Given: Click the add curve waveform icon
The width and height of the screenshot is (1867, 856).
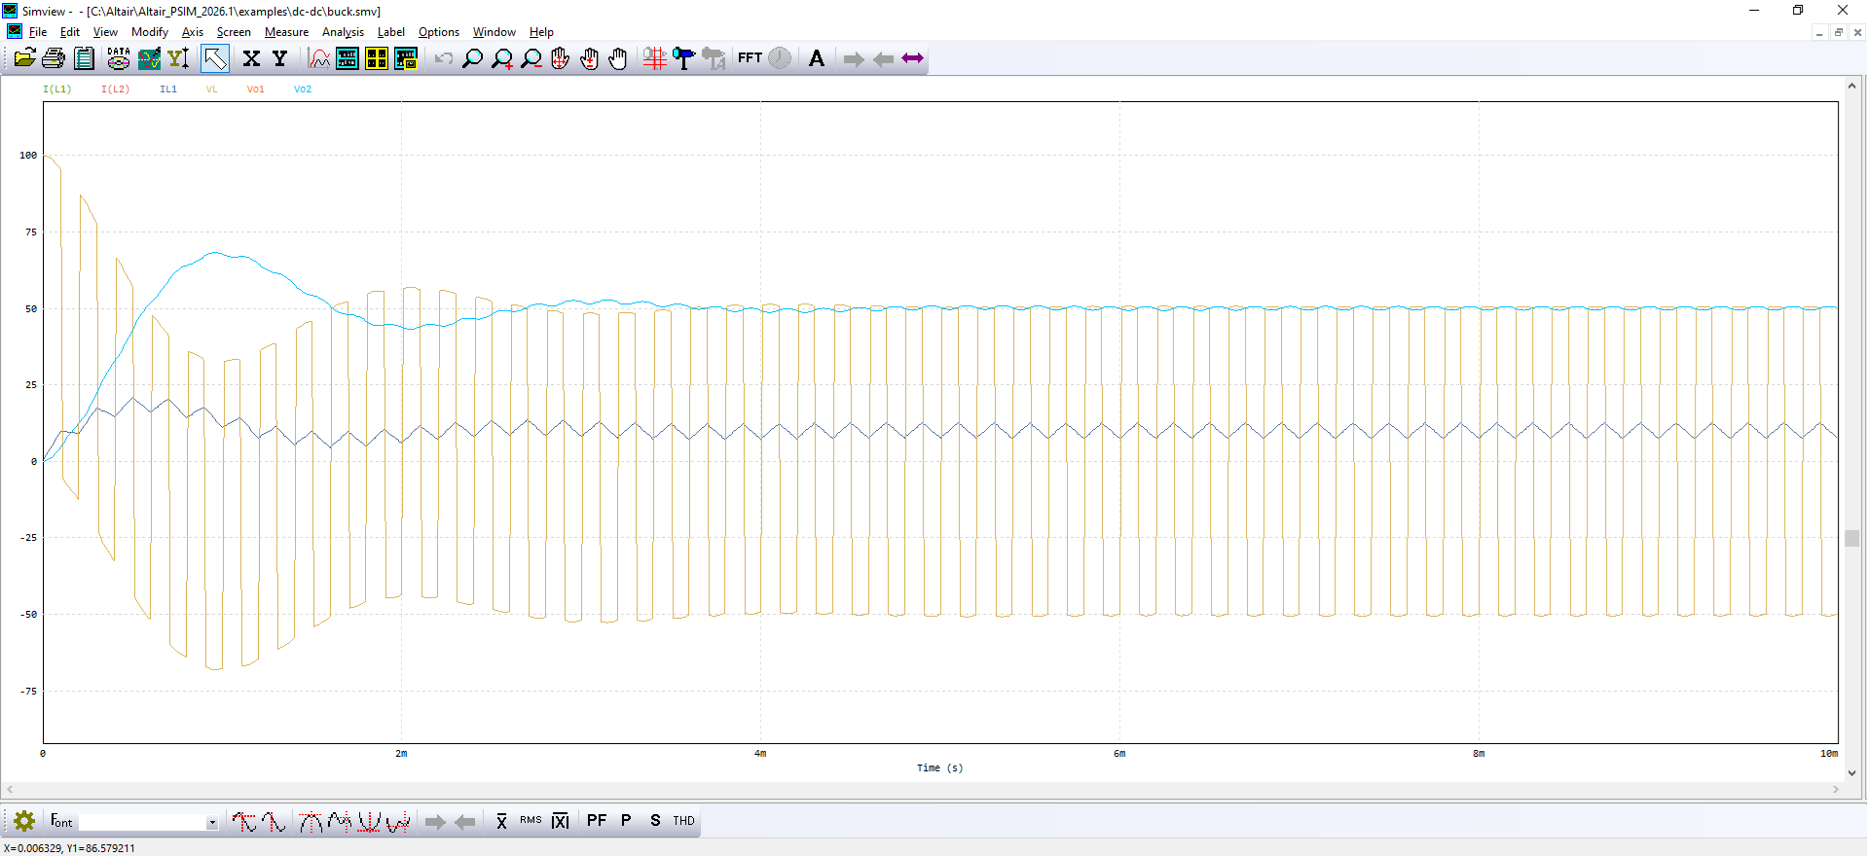Looking at the screenshot, I should tap(319, 58).
